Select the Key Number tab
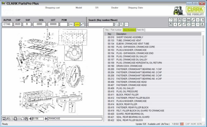Viewport: 207px width, 127px height. point(129,30)
